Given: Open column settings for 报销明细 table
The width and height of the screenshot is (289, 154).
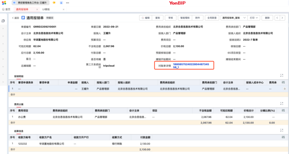Looking at the screenshot, I should (283, 82).
